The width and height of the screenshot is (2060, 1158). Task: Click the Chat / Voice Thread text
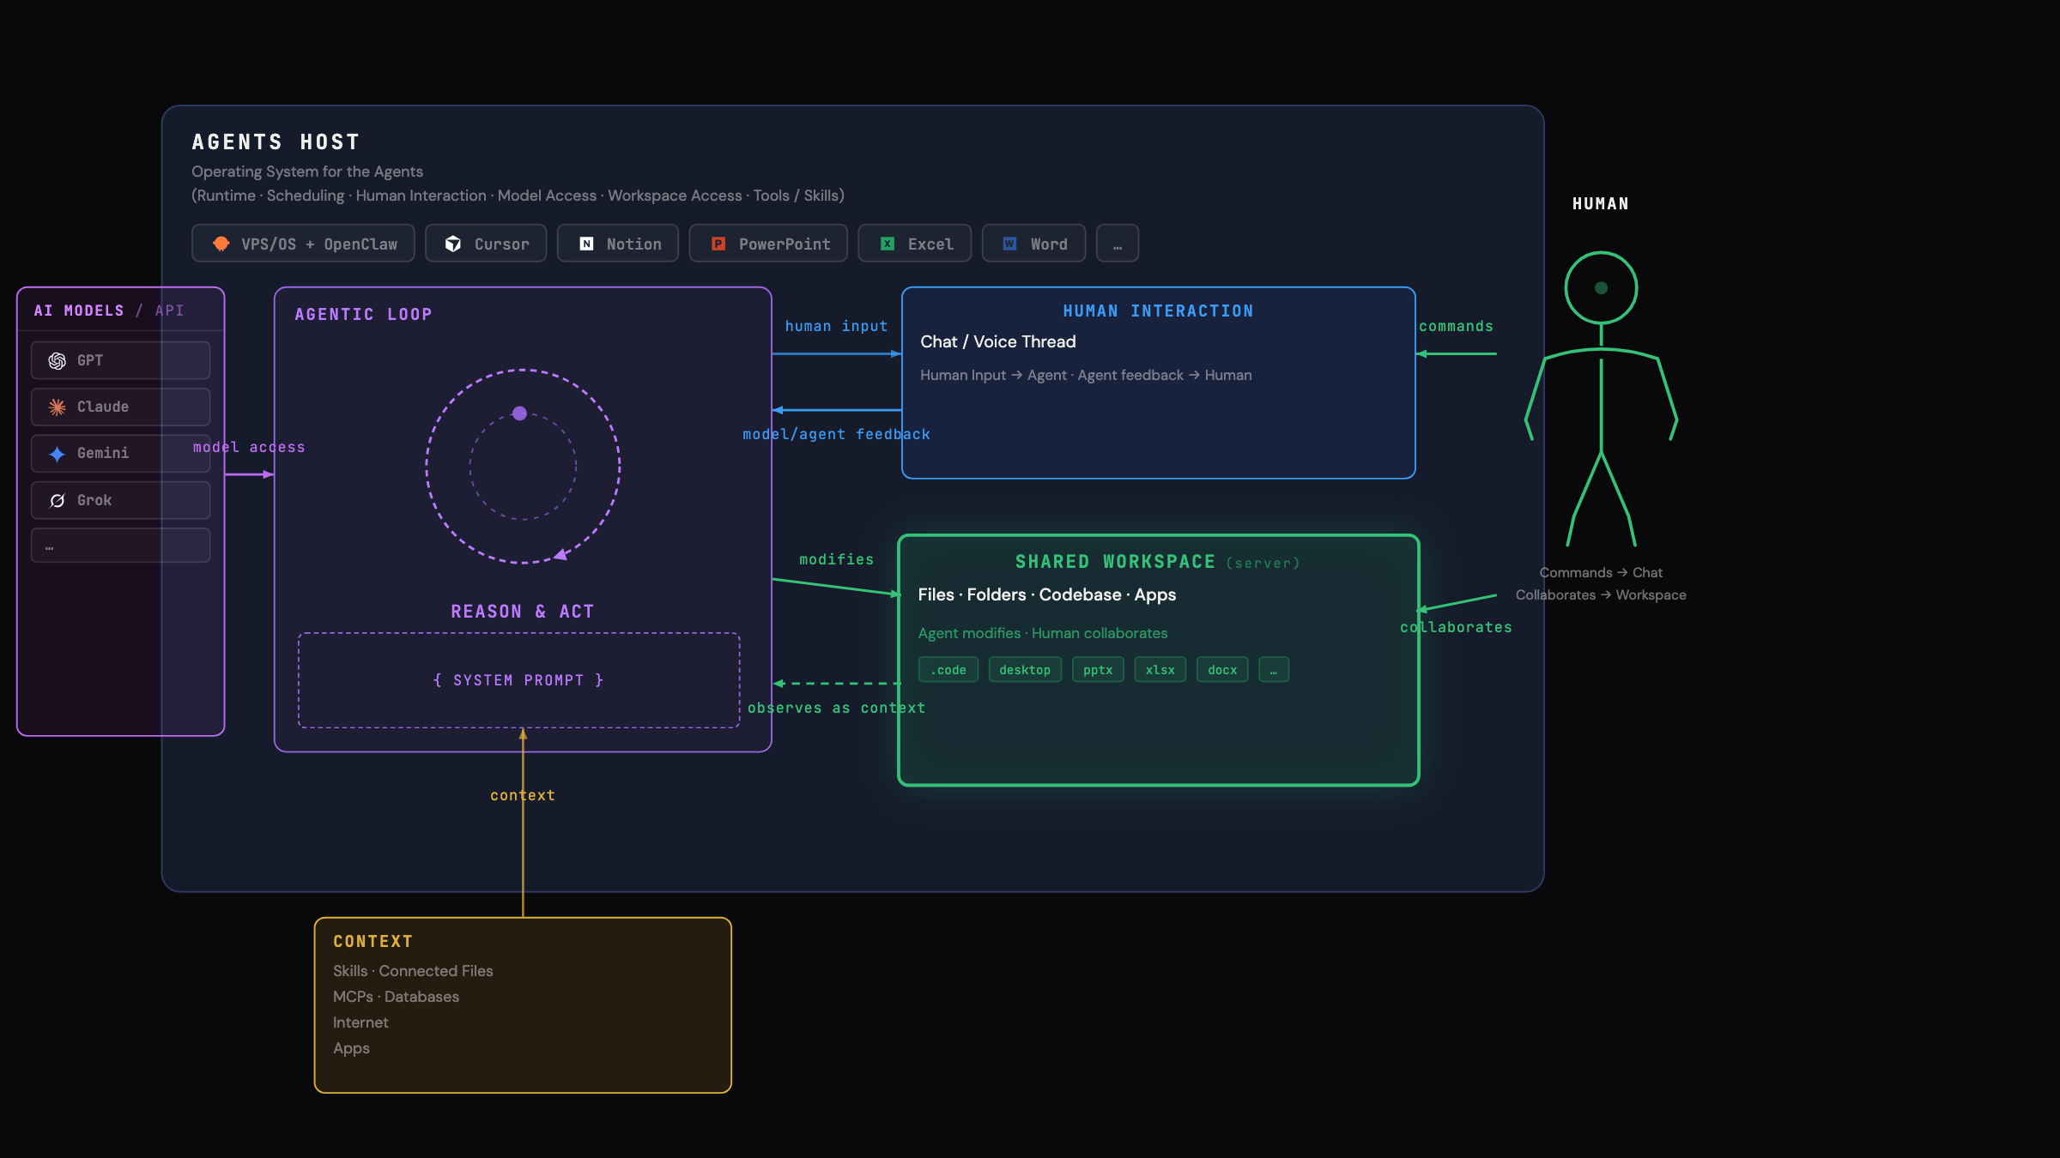pyautogui.click(x=998, y=342)
